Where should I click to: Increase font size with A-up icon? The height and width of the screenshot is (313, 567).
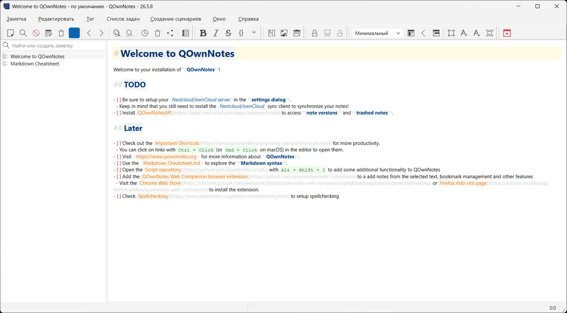pyautogui.click(x=464, y=33)
